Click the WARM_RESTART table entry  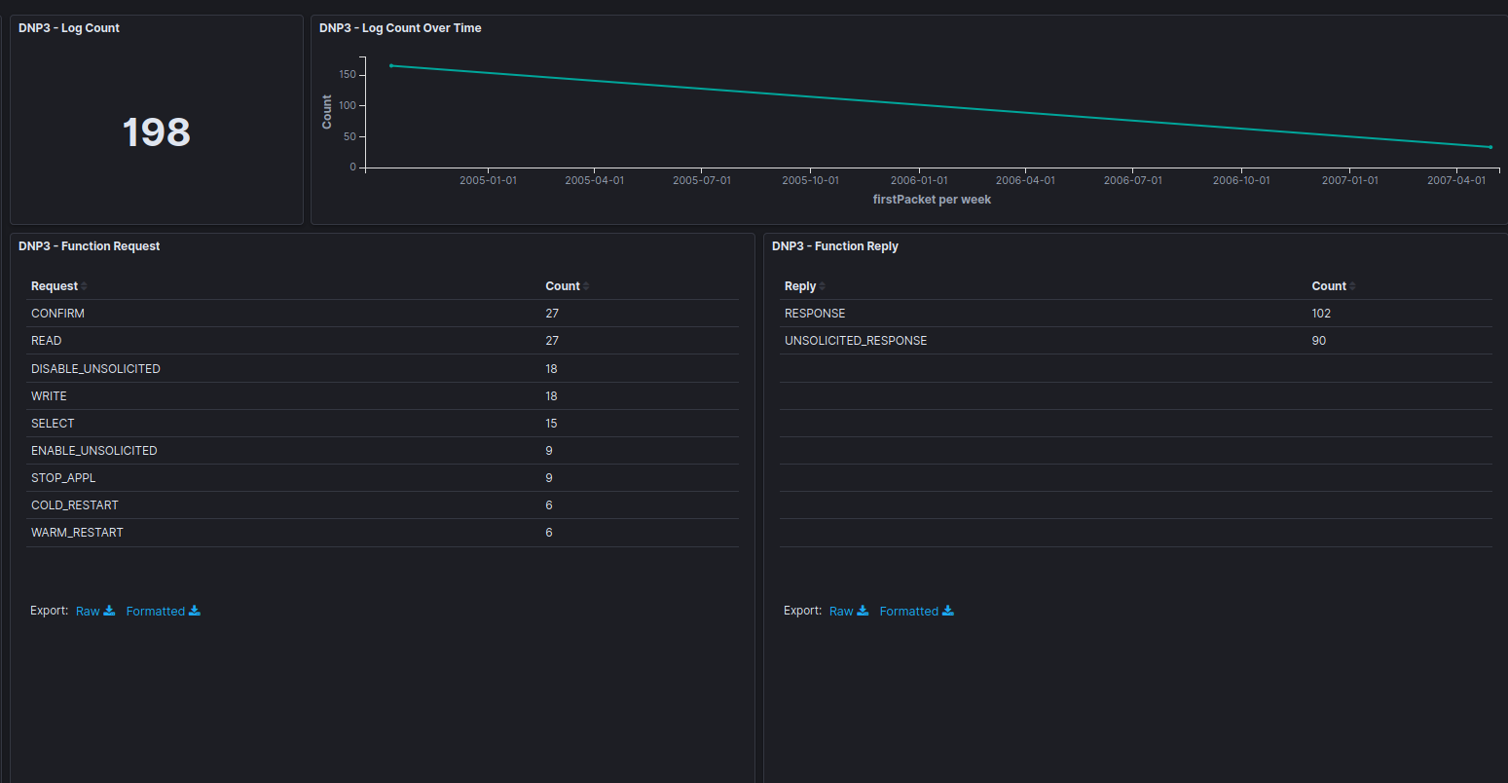point(77,532)
